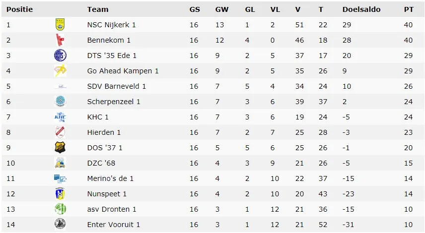This screenshot has width=425, height=233.
Task: Open the Merino's de 1 team link
Action: 110,178
